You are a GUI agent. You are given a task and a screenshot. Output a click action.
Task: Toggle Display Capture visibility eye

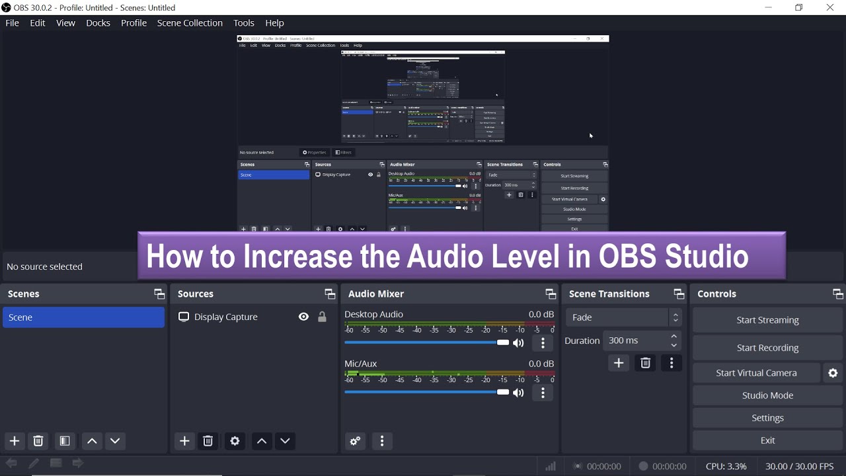pos(303,317)
